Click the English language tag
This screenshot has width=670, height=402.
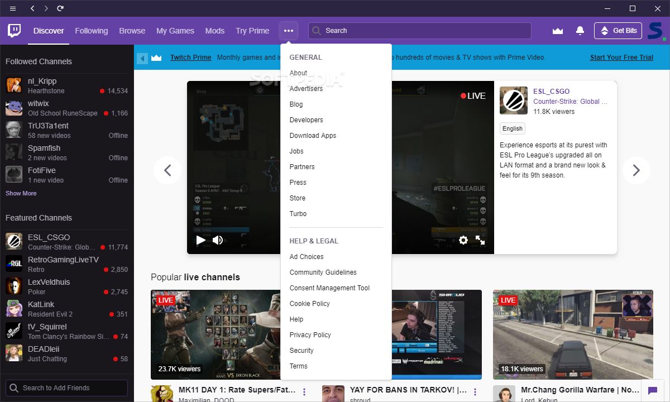pyautogui.click(x=513, y=128)
